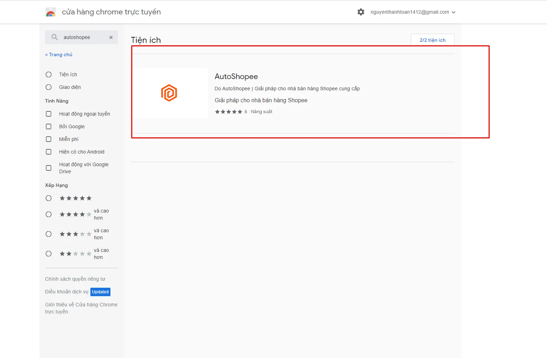Viewport: 547px width, 358px height.
Task: Click 'Giải pháp cho nhà bán hàng Shopee' description
Action: (261, 100)
